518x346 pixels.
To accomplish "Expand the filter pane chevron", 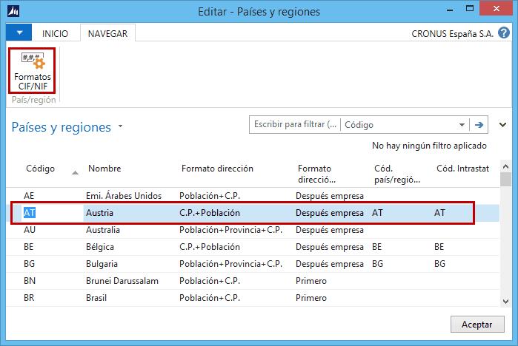I will (502, 125).
